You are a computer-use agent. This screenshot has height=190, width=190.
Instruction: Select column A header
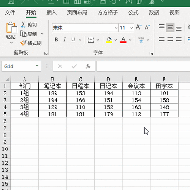tap(25, 79)
